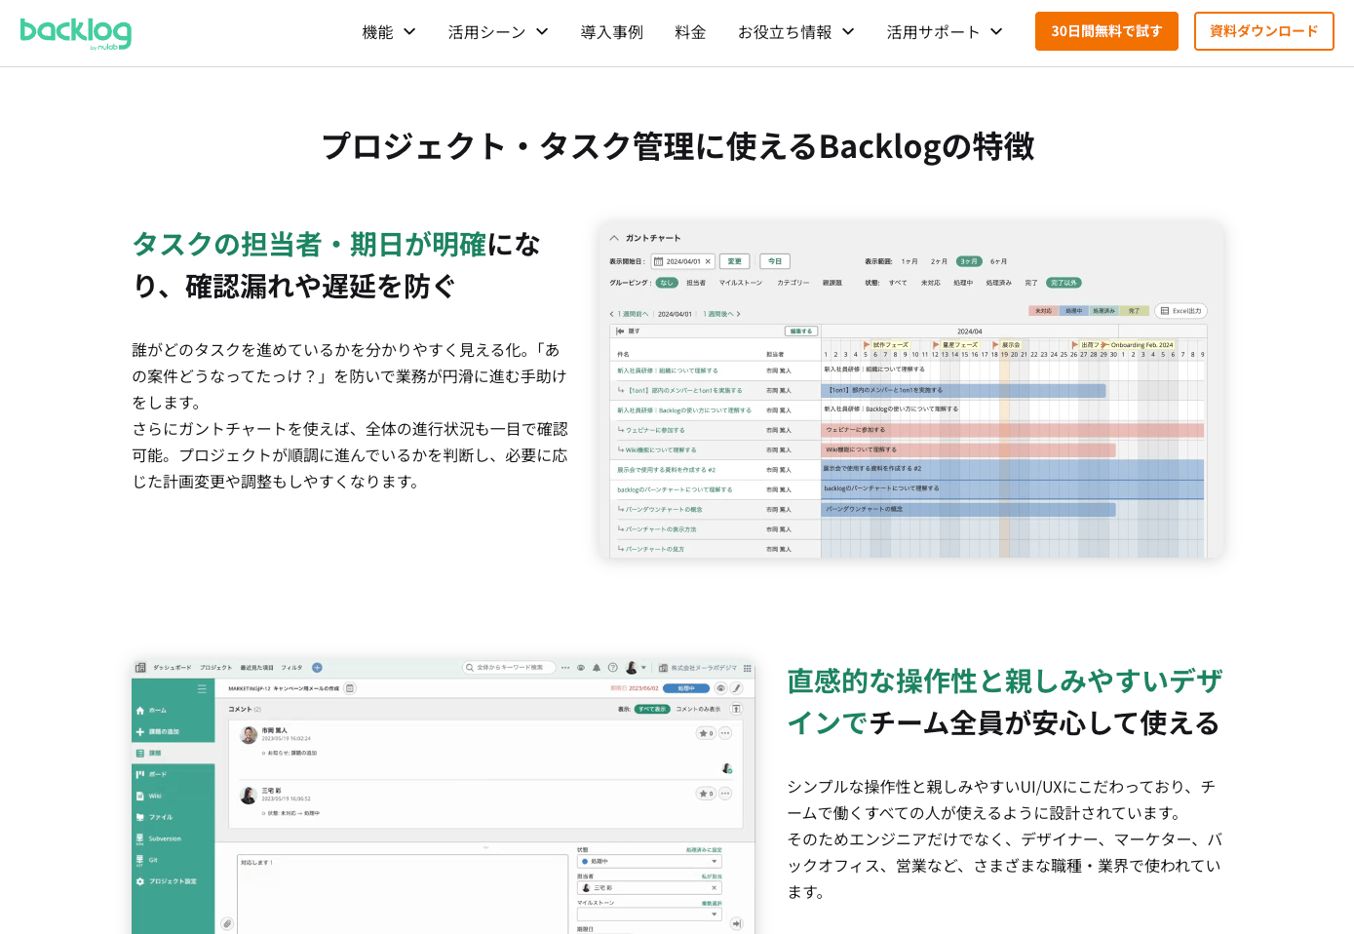Click the 展示会 milestone flag
1354x934 pixels.
coord(995,344)
